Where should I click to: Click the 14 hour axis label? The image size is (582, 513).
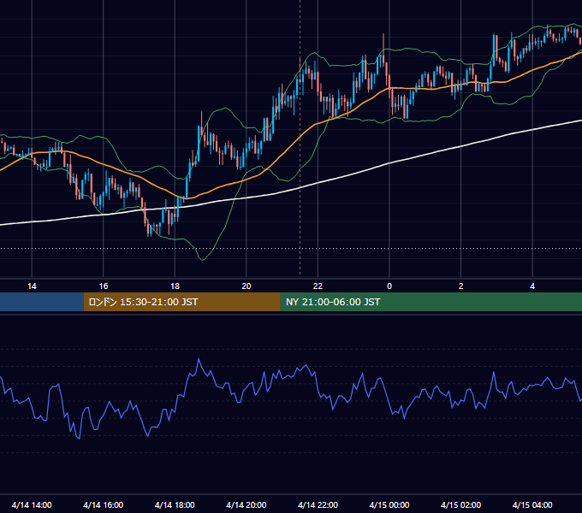tap(32, 286)
